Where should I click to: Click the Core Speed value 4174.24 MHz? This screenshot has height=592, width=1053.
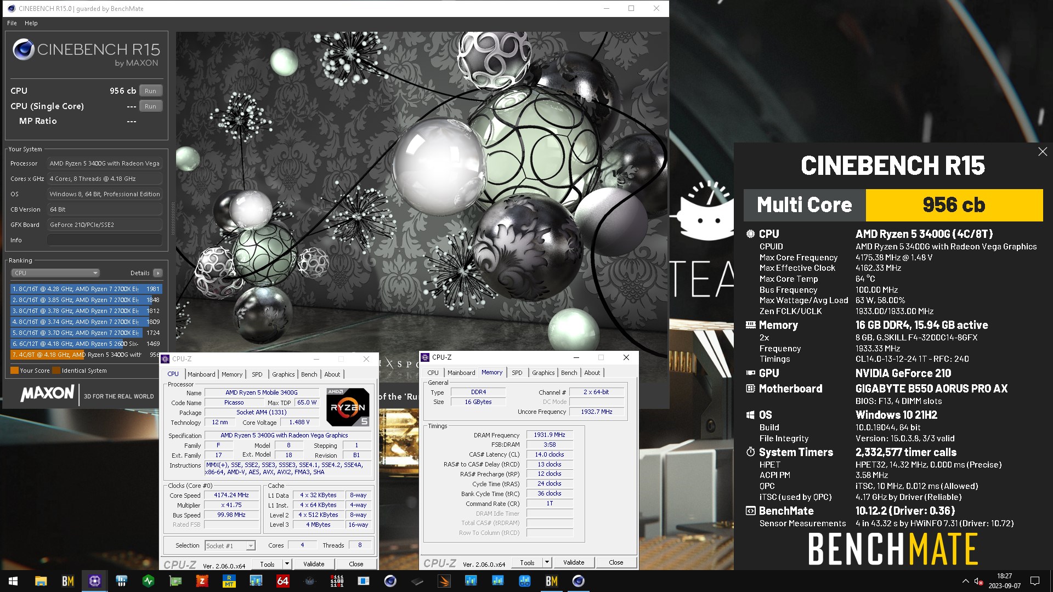[231, 495]
